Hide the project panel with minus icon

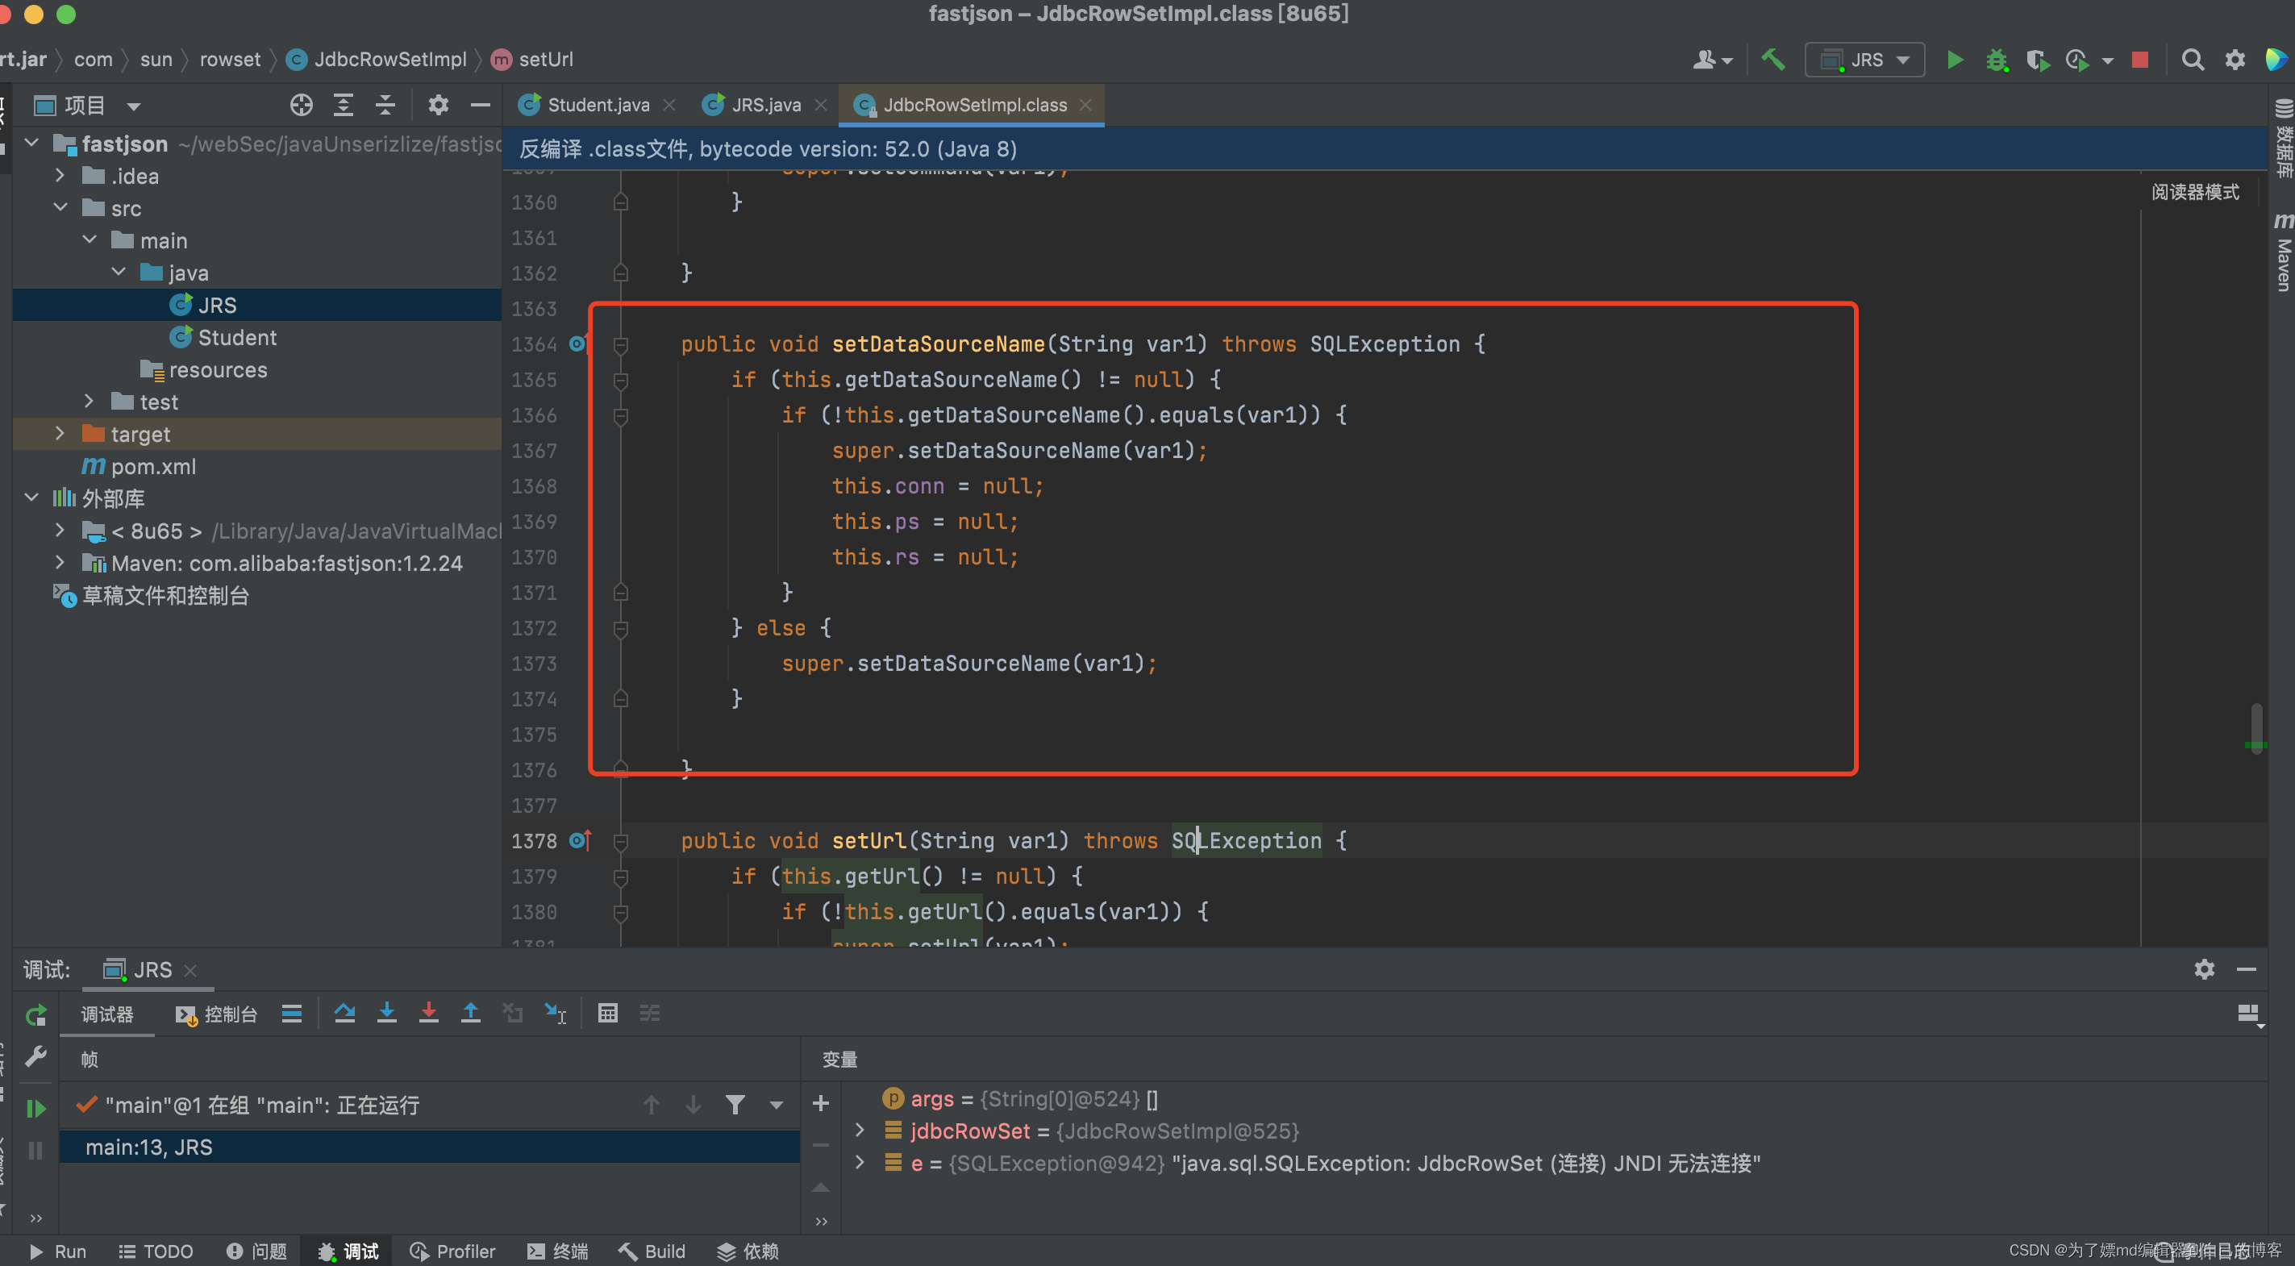(x=480, y=105)
